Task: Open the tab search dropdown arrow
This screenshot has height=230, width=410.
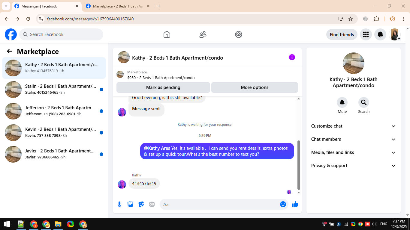Action: [x=6, y=6]
